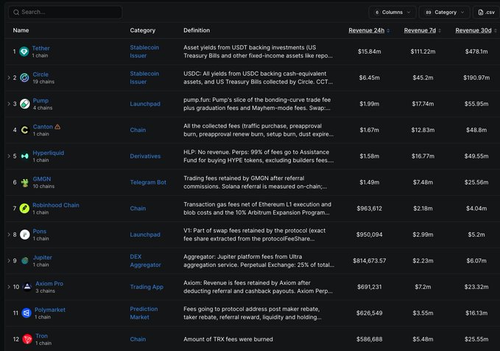The width and height of the screenshot is (500, 351).
Task: Click the Tron logo icon
Action: pos(27,339)
